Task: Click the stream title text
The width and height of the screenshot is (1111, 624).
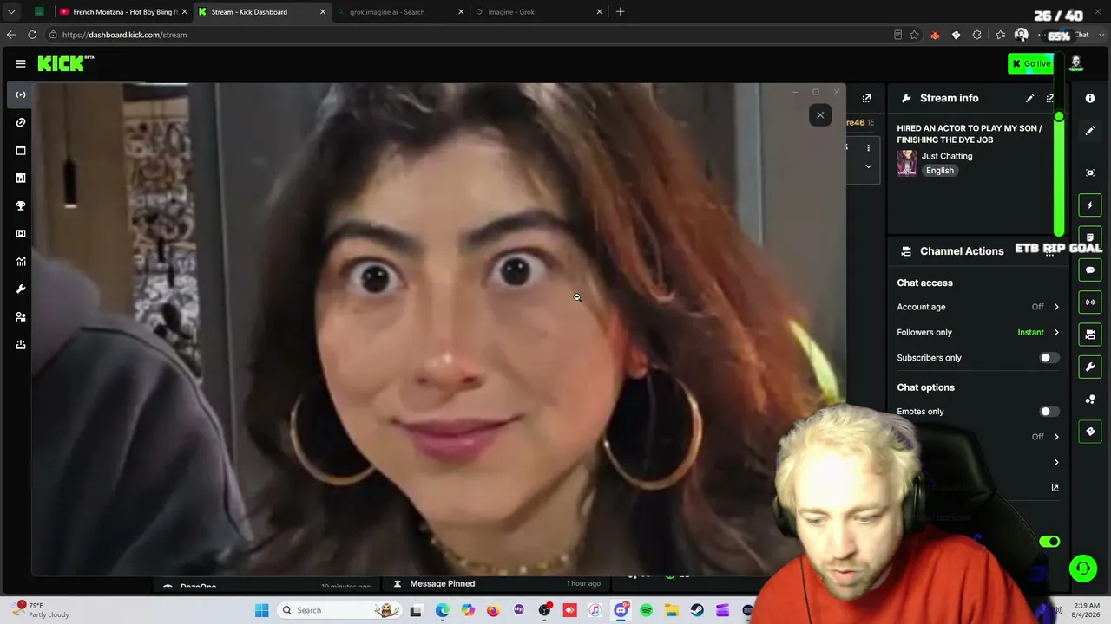Action: coord(970,134)
